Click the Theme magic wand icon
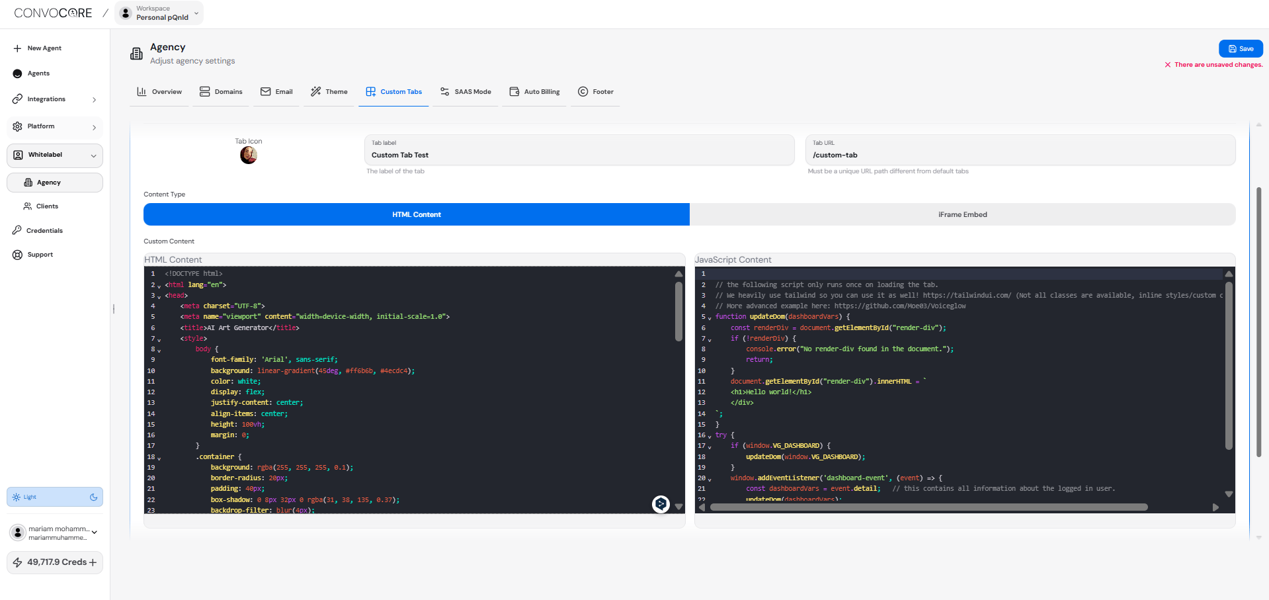This screenshot has width=1269, height=600. point(316,91)
